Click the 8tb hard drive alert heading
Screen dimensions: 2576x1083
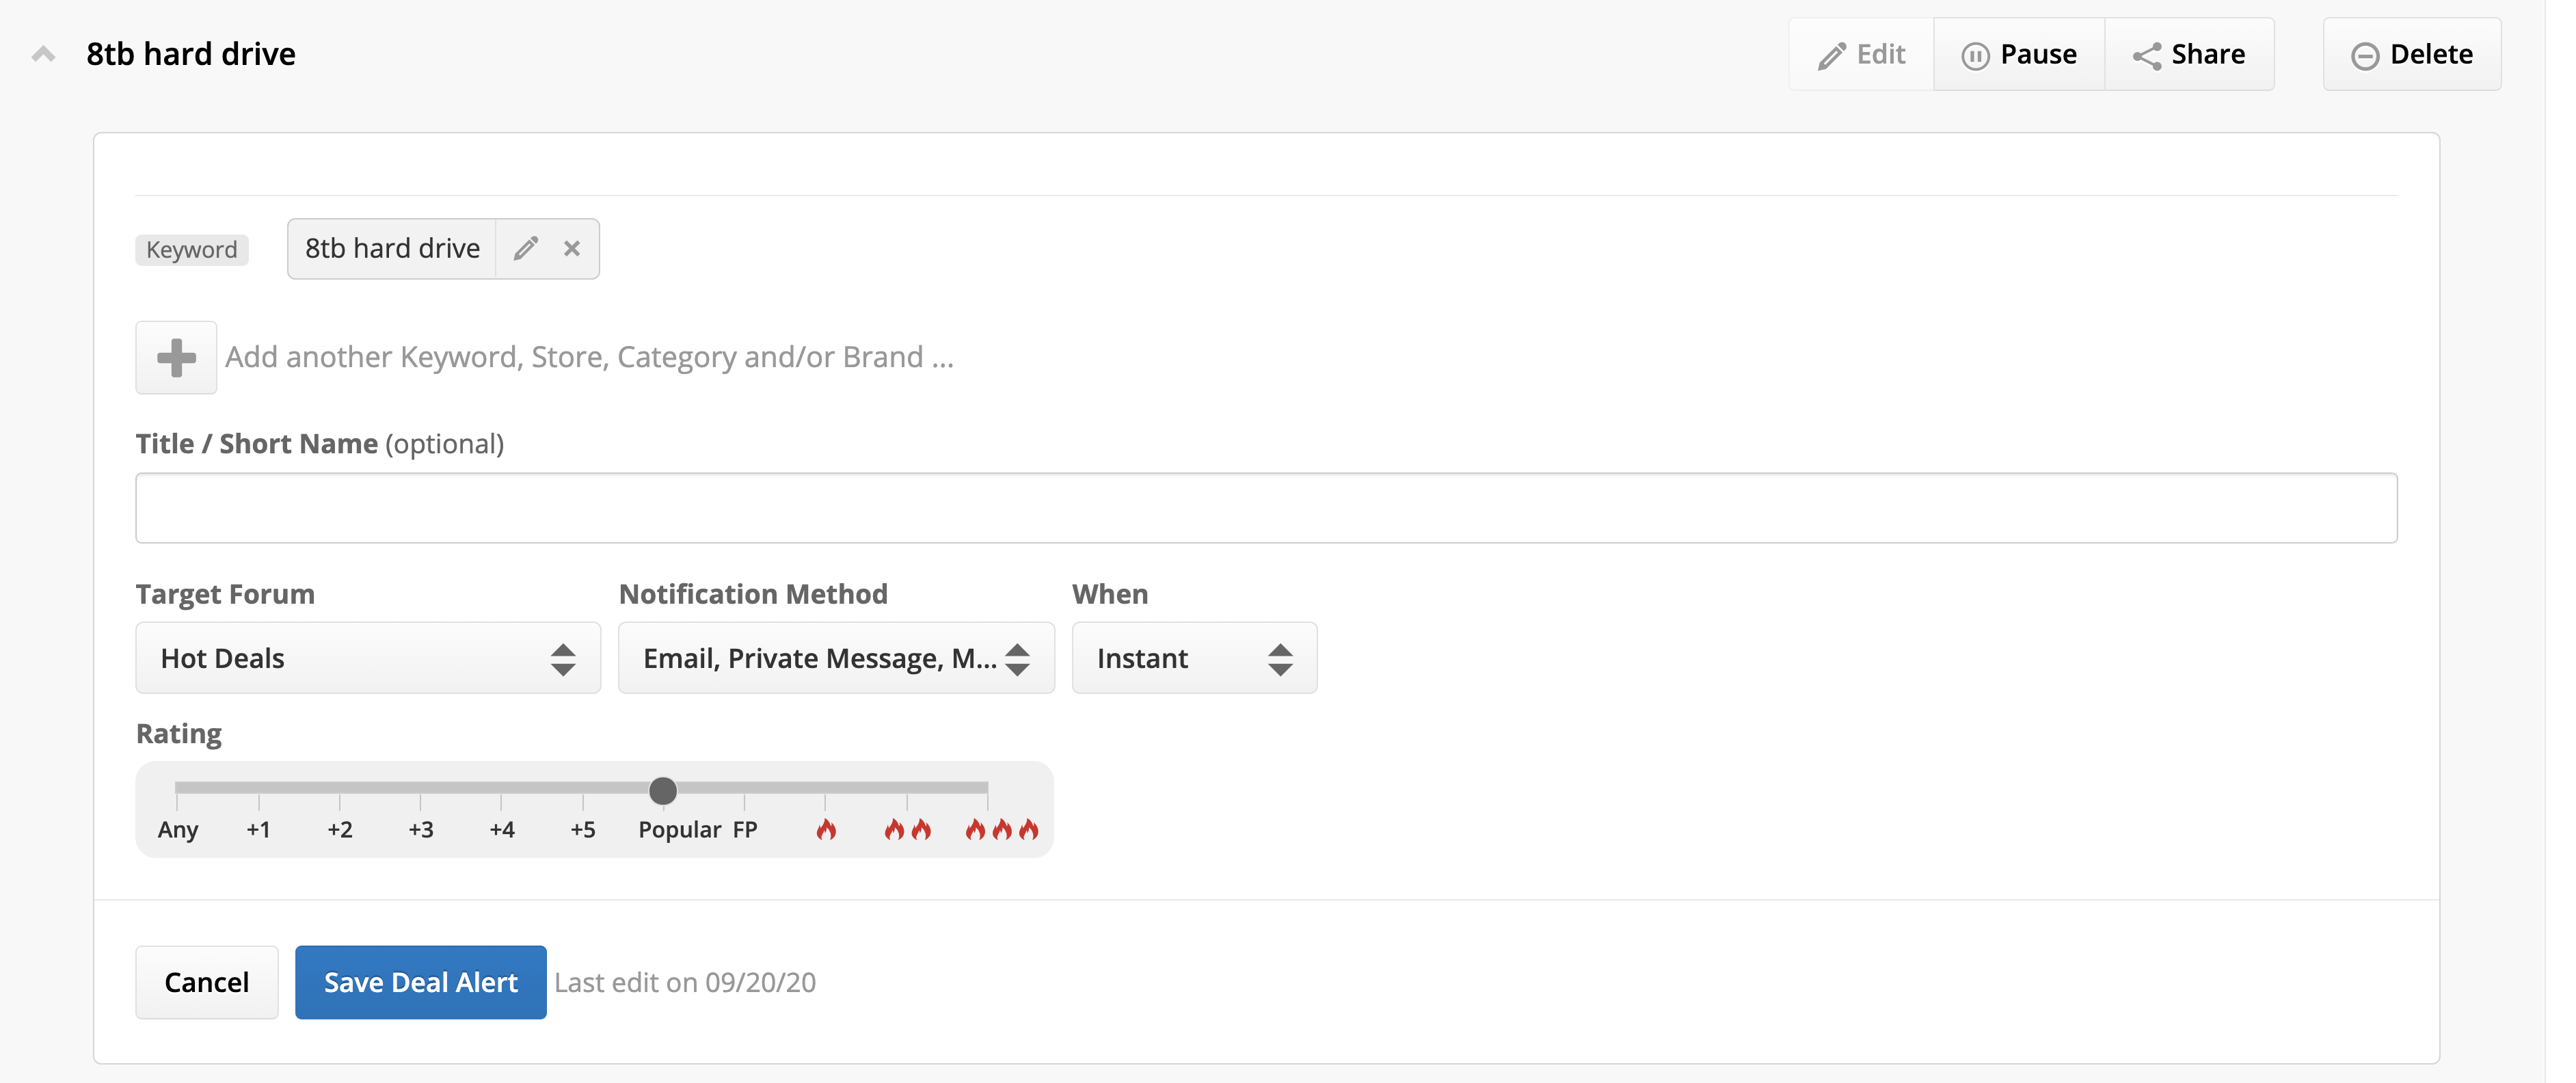pos(191,54)
